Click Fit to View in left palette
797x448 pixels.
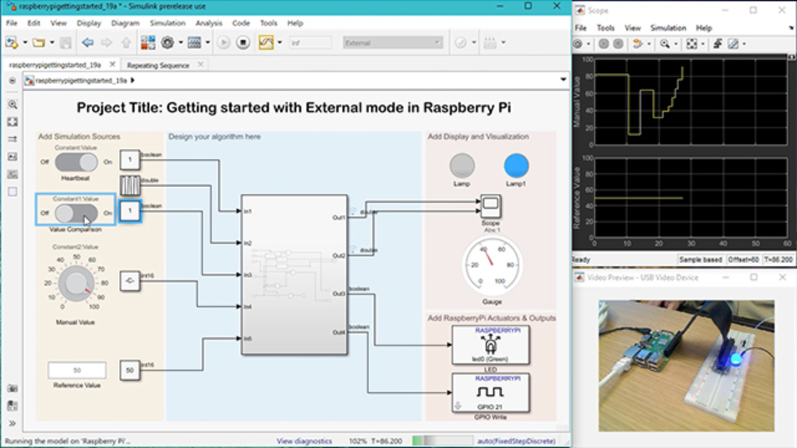(12, 122)
